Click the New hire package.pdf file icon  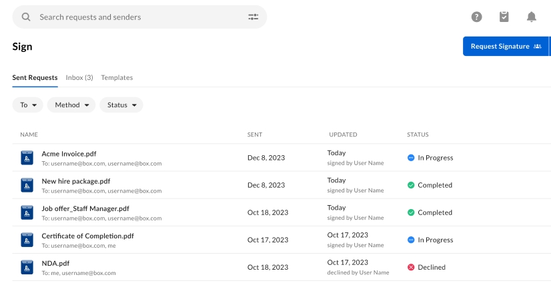coord(27,185)
